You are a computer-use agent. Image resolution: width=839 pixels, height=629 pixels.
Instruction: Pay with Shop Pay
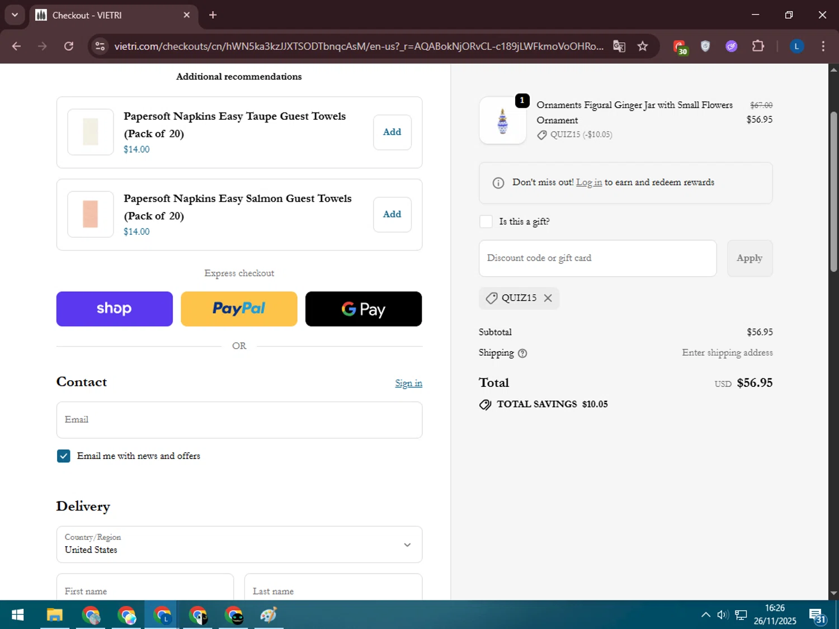pos(115,309)
